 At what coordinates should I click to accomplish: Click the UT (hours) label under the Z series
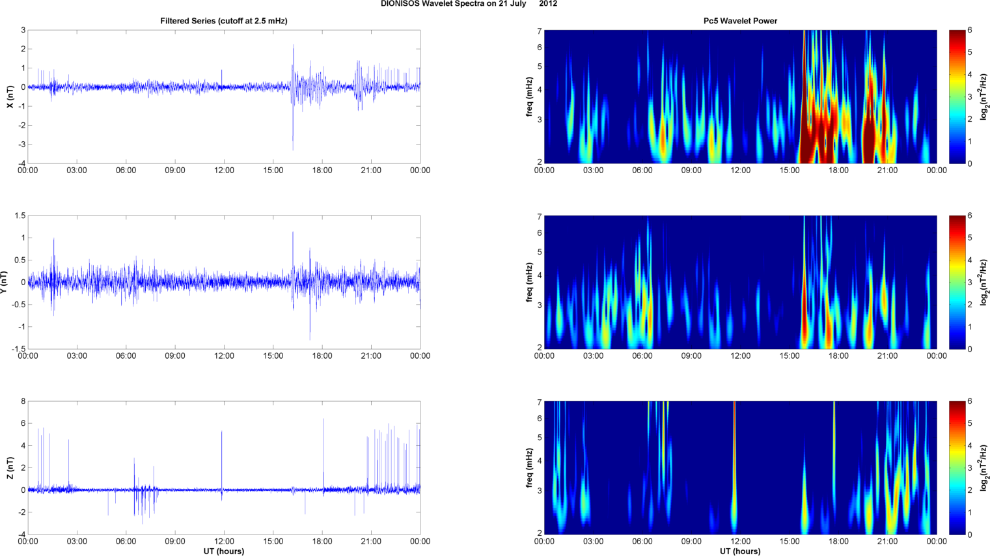[x=224, y=551]
